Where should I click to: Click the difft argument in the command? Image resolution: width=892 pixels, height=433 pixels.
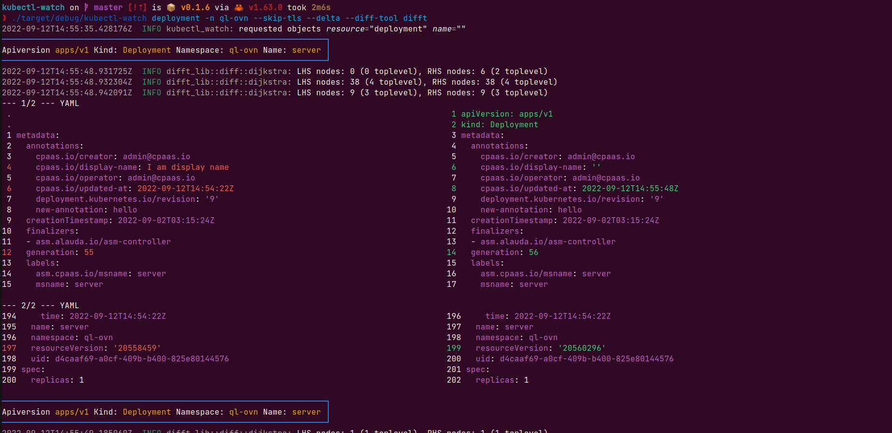[x=415, y=18]
